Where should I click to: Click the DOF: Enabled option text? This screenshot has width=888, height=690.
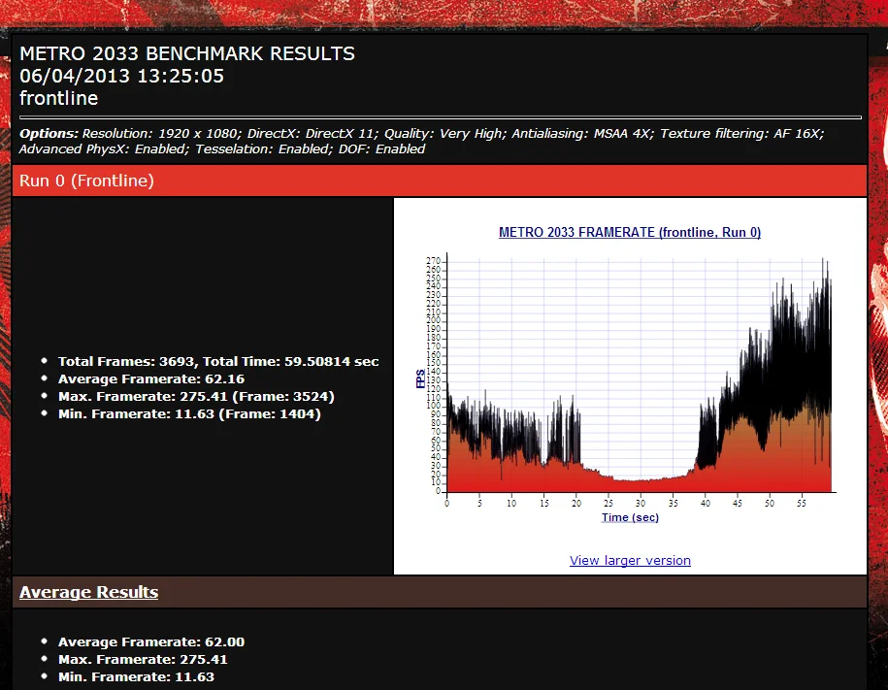381,149
